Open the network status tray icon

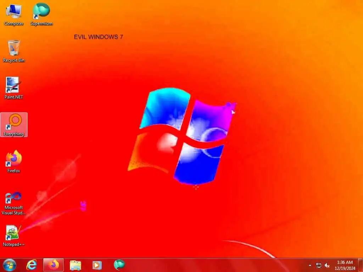(x=319, y=266)
